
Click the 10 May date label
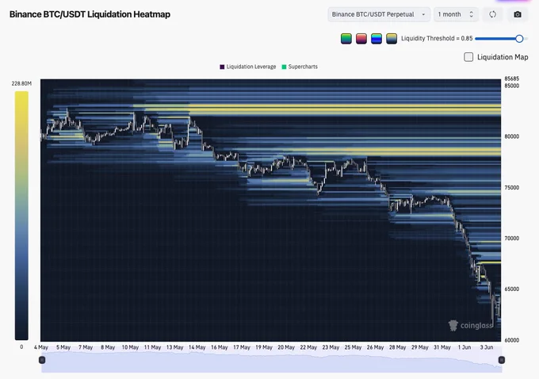pos(130,347)
